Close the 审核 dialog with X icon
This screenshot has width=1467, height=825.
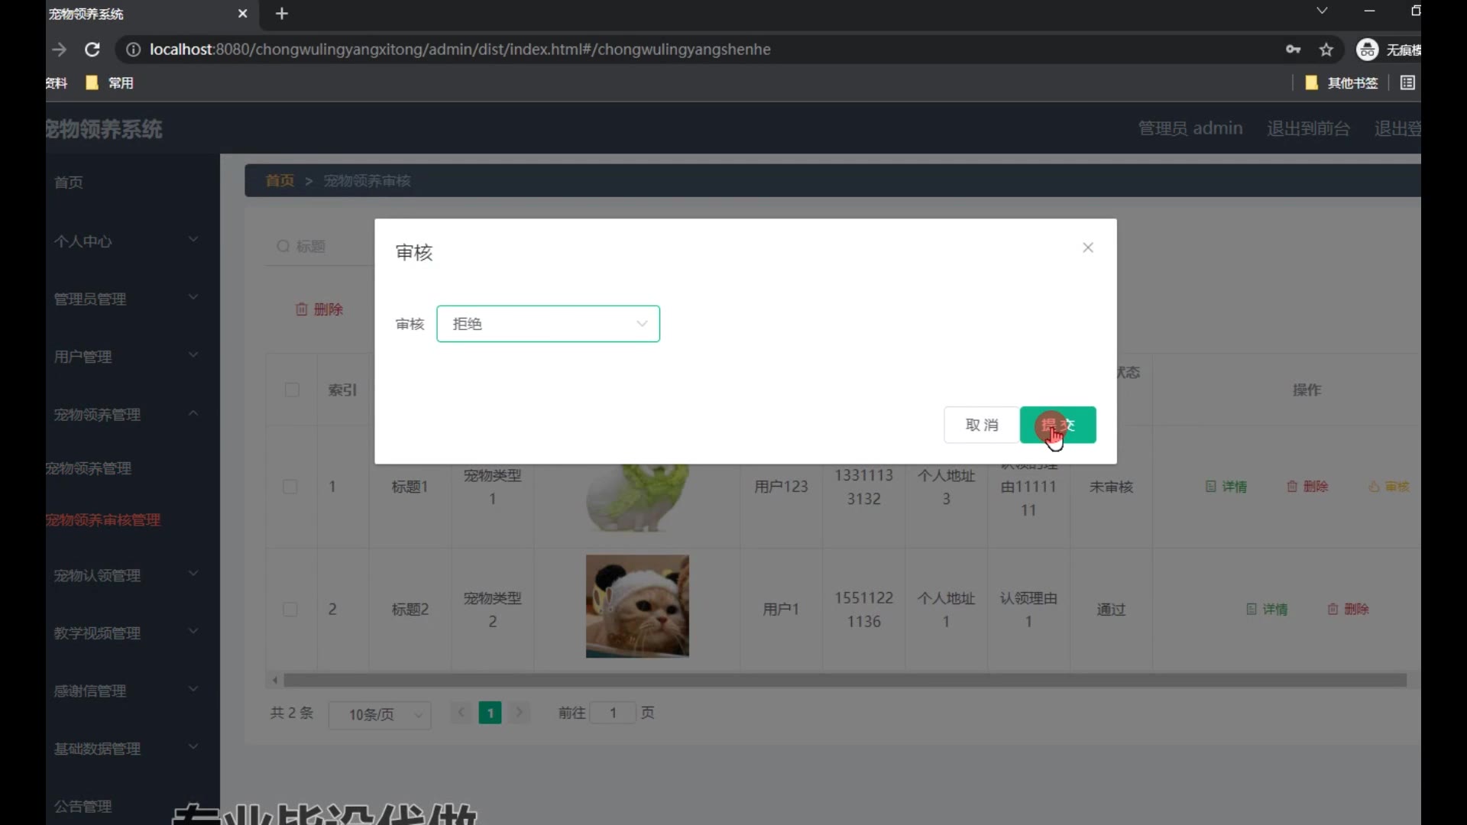(1088, 247)
